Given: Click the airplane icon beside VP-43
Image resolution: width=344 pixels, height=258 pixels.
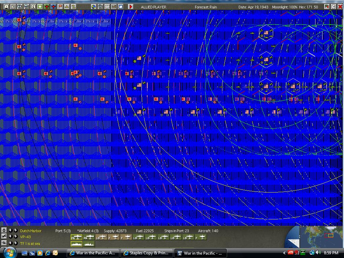Looking at the screenshot, I should tap(4, 236).
